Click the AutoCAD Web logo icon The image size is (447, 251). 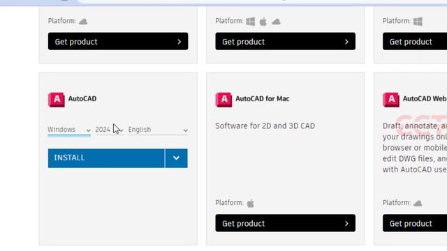click(391, 100)
